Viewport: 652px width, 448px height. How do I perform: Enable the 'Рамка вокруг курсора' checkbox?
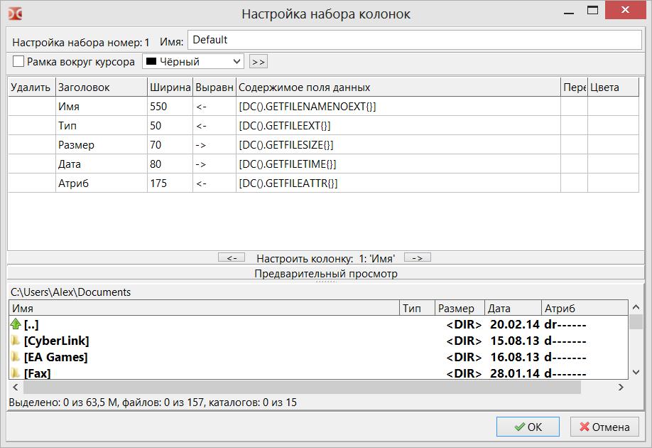[x=18, y=62]
